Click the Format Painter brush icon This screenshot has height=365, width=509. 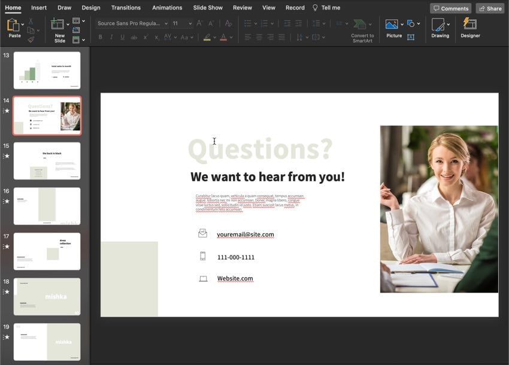pyautogui.click(x=31, y=39)
